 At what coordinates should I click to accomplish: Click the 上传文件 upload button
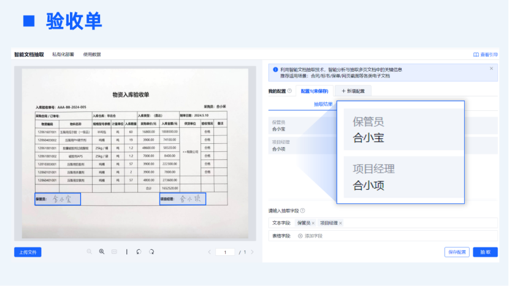(x=28, y=252)
